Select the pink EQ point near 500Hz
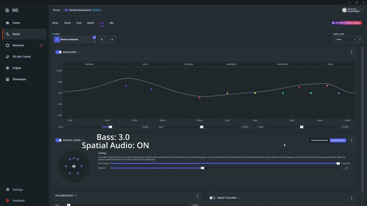 coord(200,98)
